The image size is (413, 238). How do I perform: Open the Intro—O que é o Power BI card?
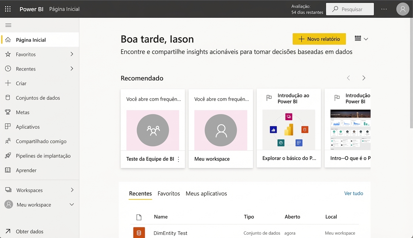[x=347, y=128]
